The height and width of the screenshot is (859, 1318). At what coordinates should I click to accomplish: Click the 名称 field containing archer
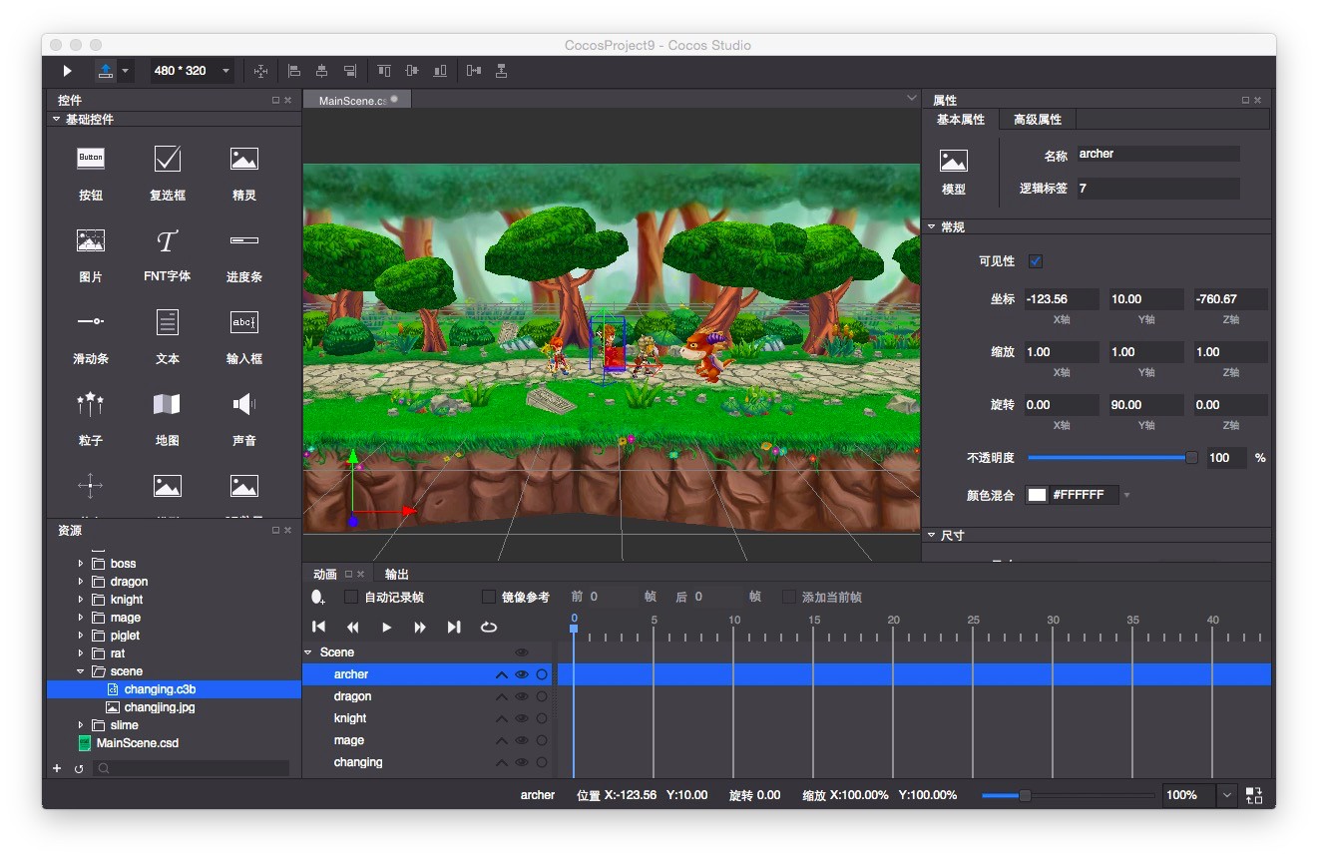coord(1157,154)
